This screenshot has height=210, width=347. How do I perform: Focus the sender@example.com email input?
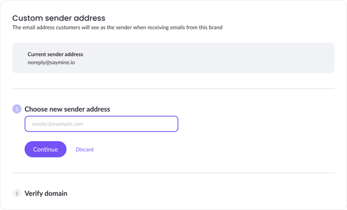point(102,124)
